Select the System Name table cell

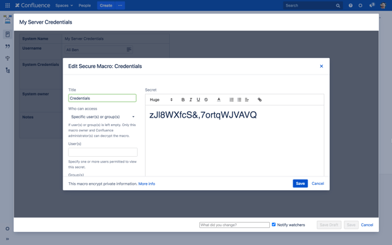click(x=41, y=39)
